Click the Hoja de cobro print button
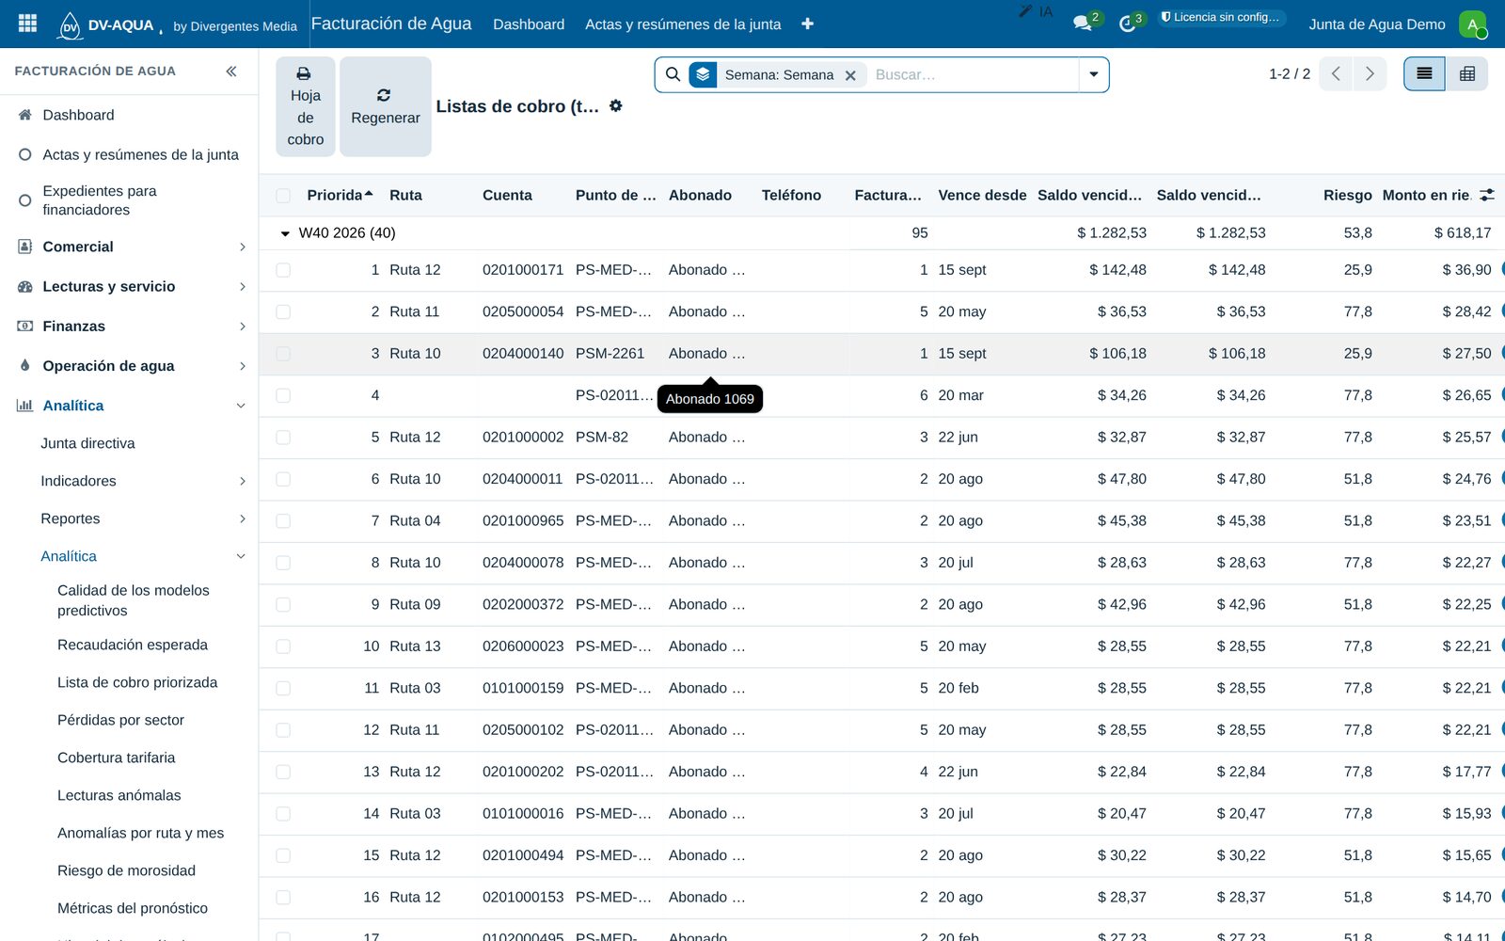1505x941 pixels. pos(305,106)
